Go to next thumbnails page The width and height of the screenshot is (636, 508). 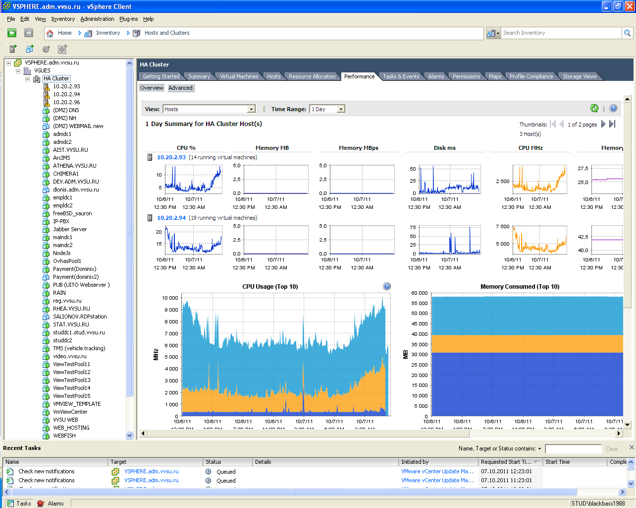[x=603, y=124]
